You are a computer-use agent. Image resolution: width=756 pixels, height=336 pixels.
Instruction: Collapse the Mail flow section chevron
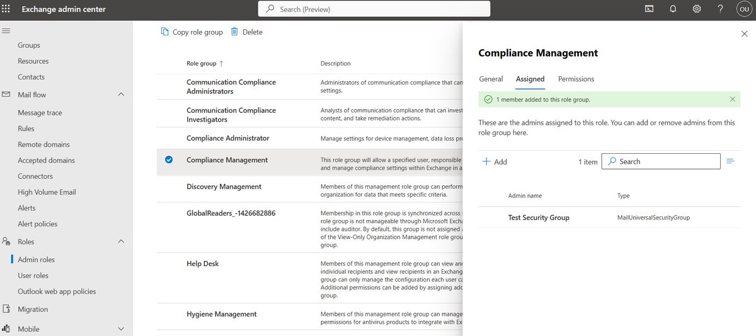pos(121,95)
